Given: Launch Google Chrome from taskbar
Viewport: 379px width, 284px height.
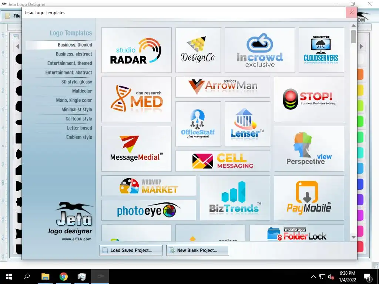Looking at the screenshot, I should [64, 277].
